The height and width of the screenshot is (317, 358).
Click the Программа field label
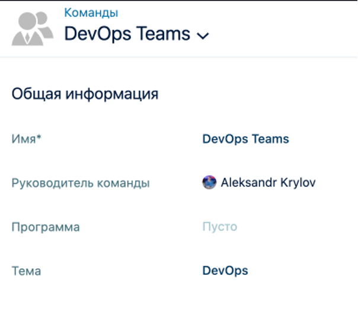coord(46,227)
